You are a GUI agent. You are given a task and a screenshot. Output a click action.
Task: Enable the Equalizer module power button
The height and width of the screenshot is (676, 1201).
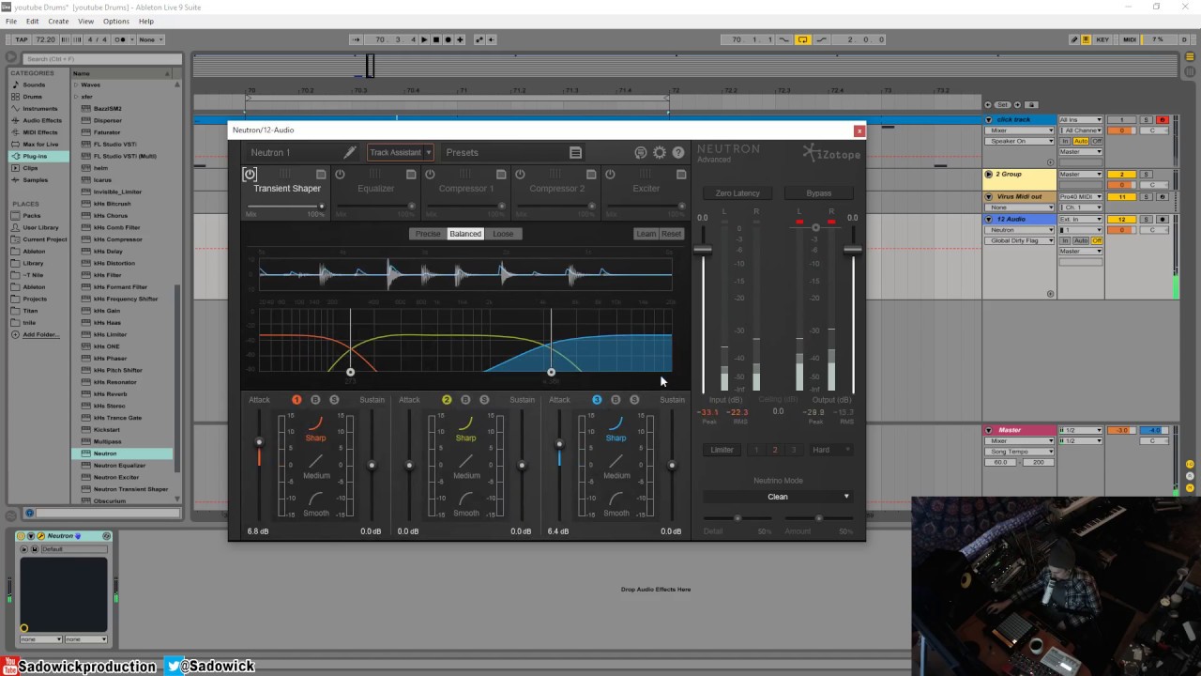(340, 174)
